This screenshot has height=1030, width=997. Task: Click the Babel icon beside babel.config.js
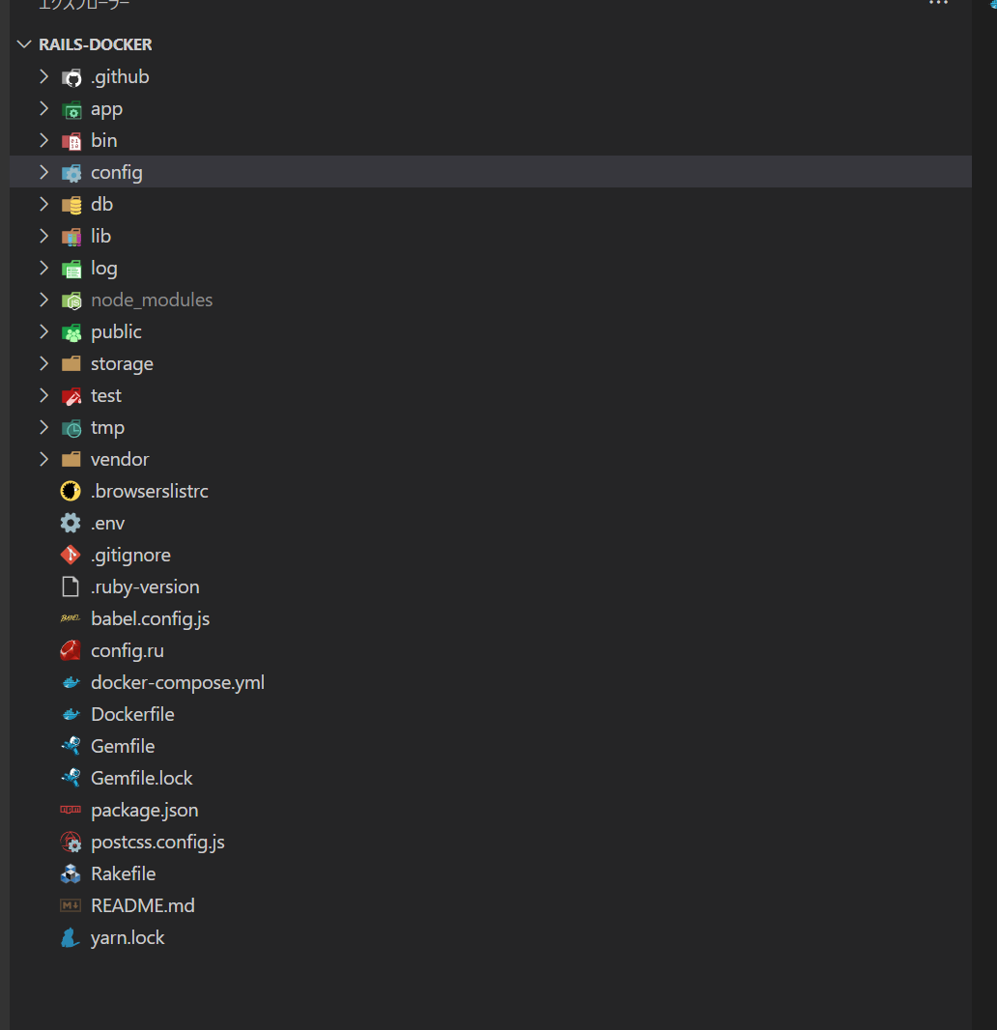71,619
